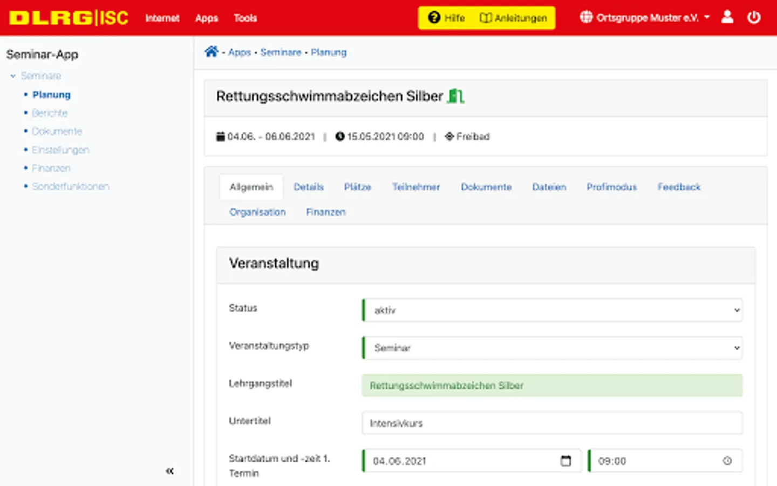The width and height of the screenshot is (777, 486).
Task: Expand the Ortsgruppe Muster e.V. menu
Action: click(645, 18)
